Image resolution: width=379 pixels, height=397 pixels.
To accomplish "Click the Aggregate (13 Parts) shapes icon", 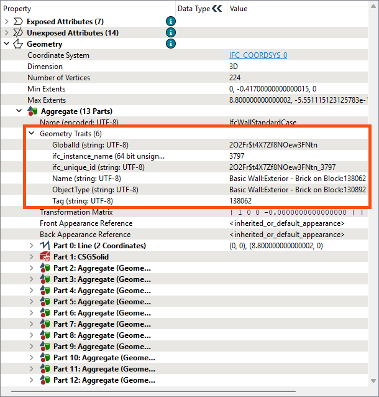I will click(x=32, y=111).
